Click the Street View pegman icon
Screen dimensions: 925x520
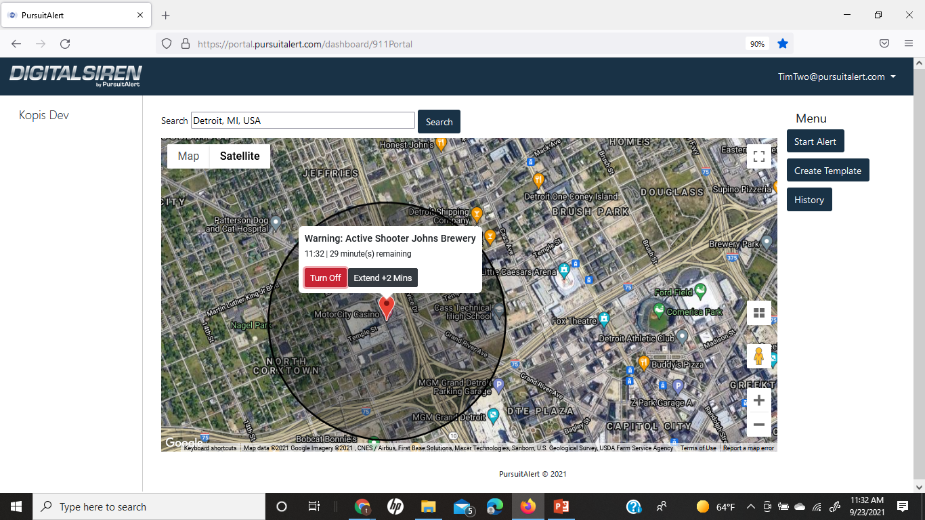pyautogui.click(x=759, y=355)
